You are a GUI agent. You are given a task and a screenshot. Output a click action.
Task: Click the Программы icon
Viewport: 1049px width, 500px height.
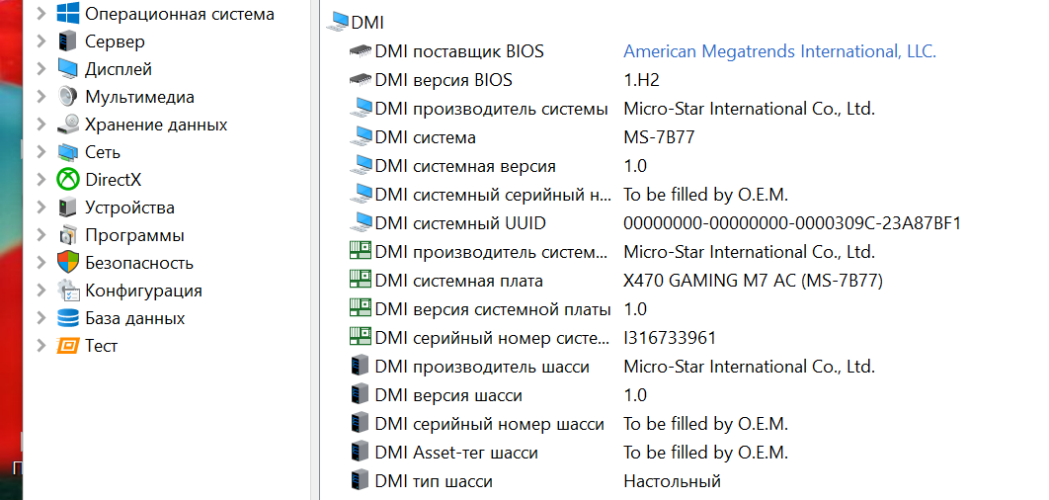point(68,235)
